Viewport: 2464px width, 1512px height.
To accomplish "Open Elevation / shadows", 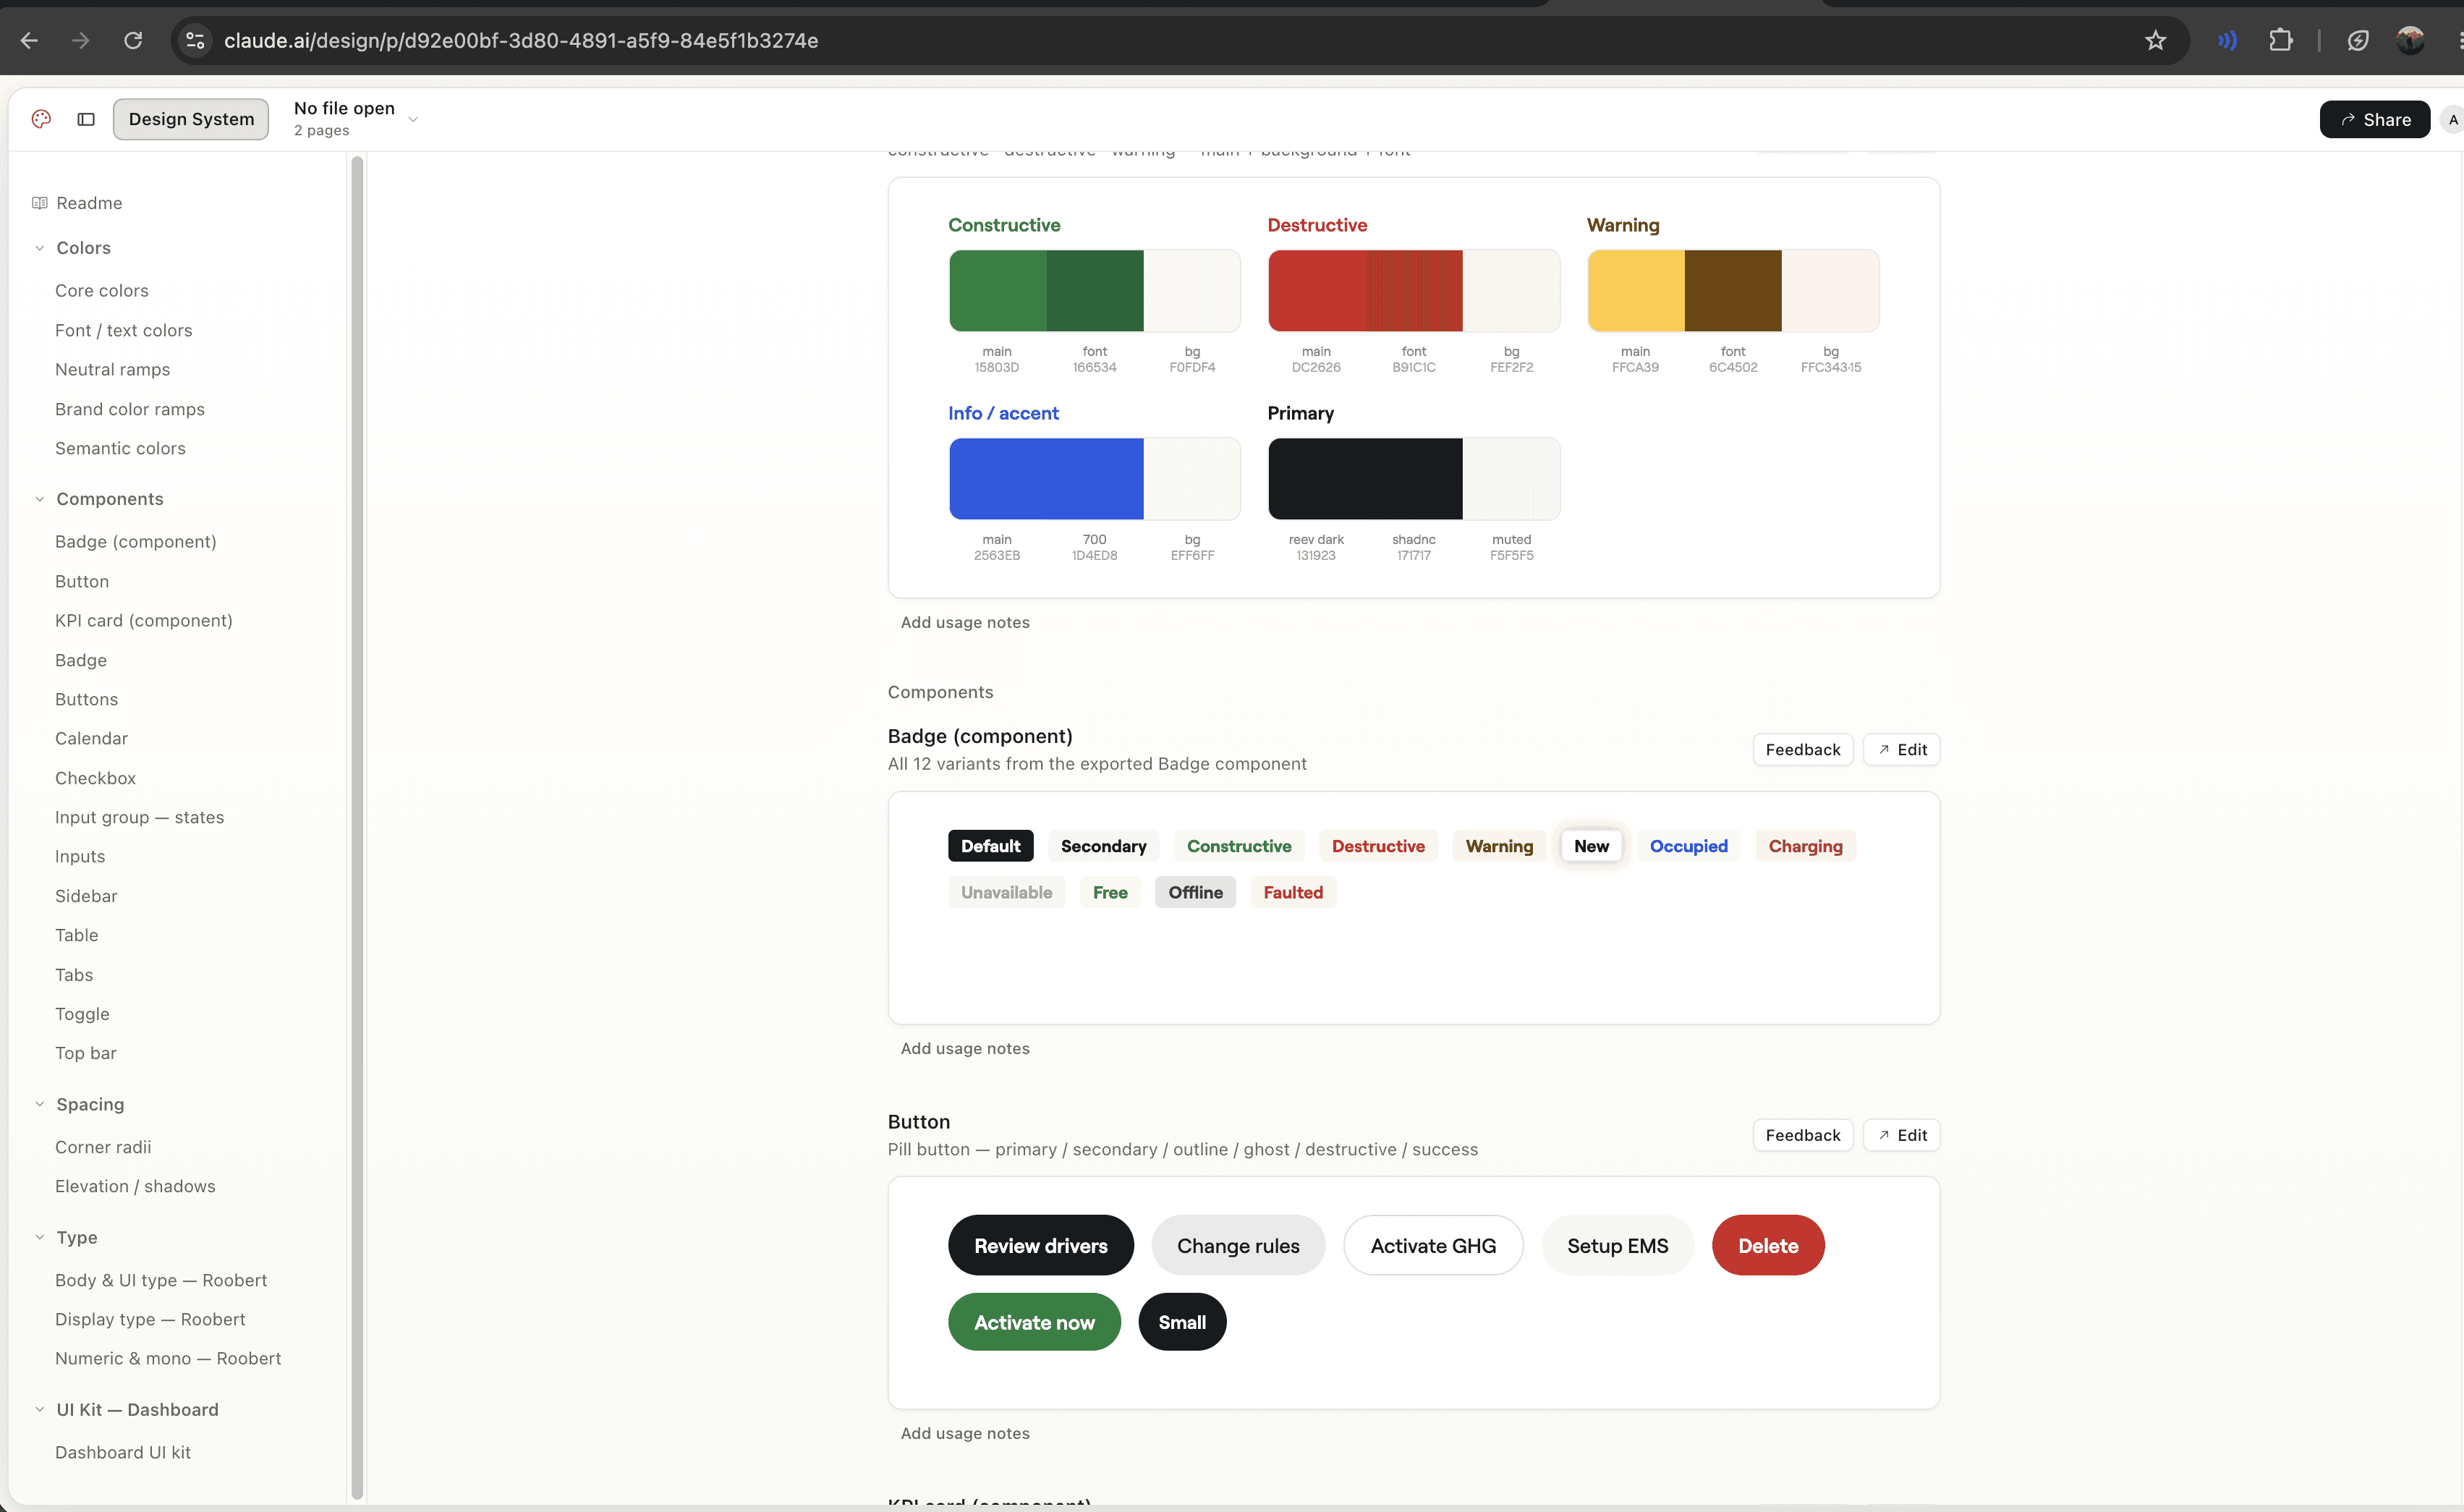I will [136, 1186].
